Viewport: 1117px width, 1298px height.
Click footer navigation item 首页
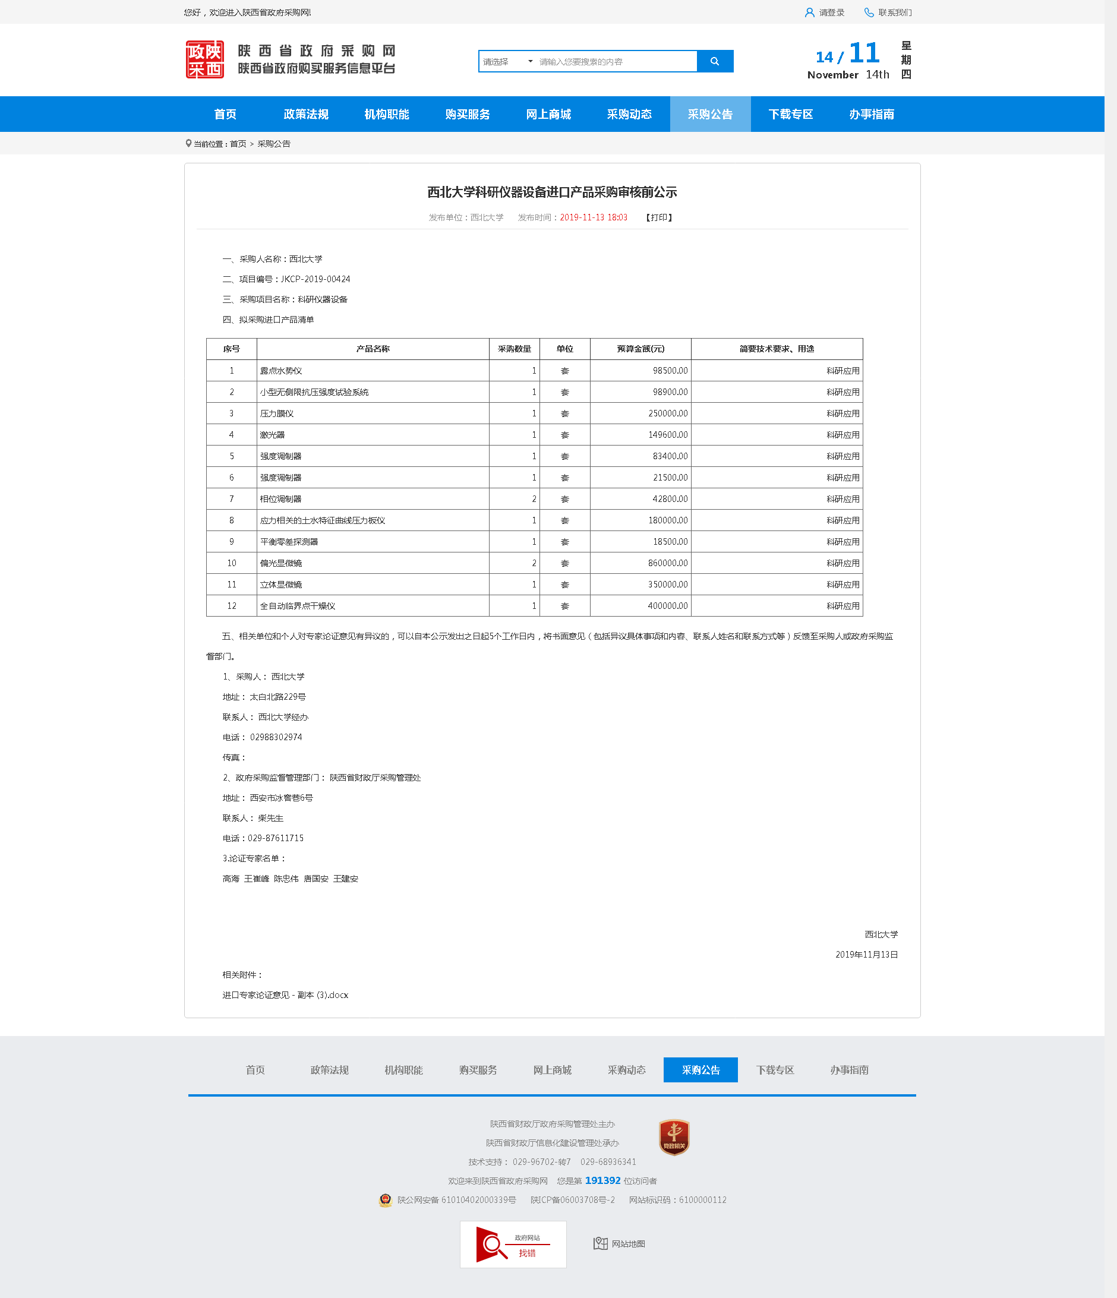tap(255, 1070)
